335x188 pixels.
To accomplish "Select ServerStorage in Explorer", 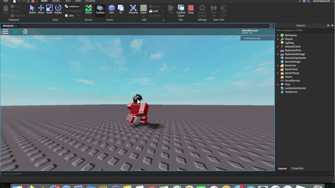I will pyautogui.click(x=292, y=62).
